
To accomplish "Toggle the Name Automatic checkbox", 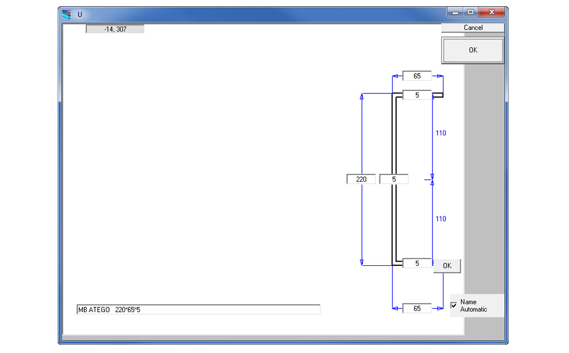I will 454,305.
